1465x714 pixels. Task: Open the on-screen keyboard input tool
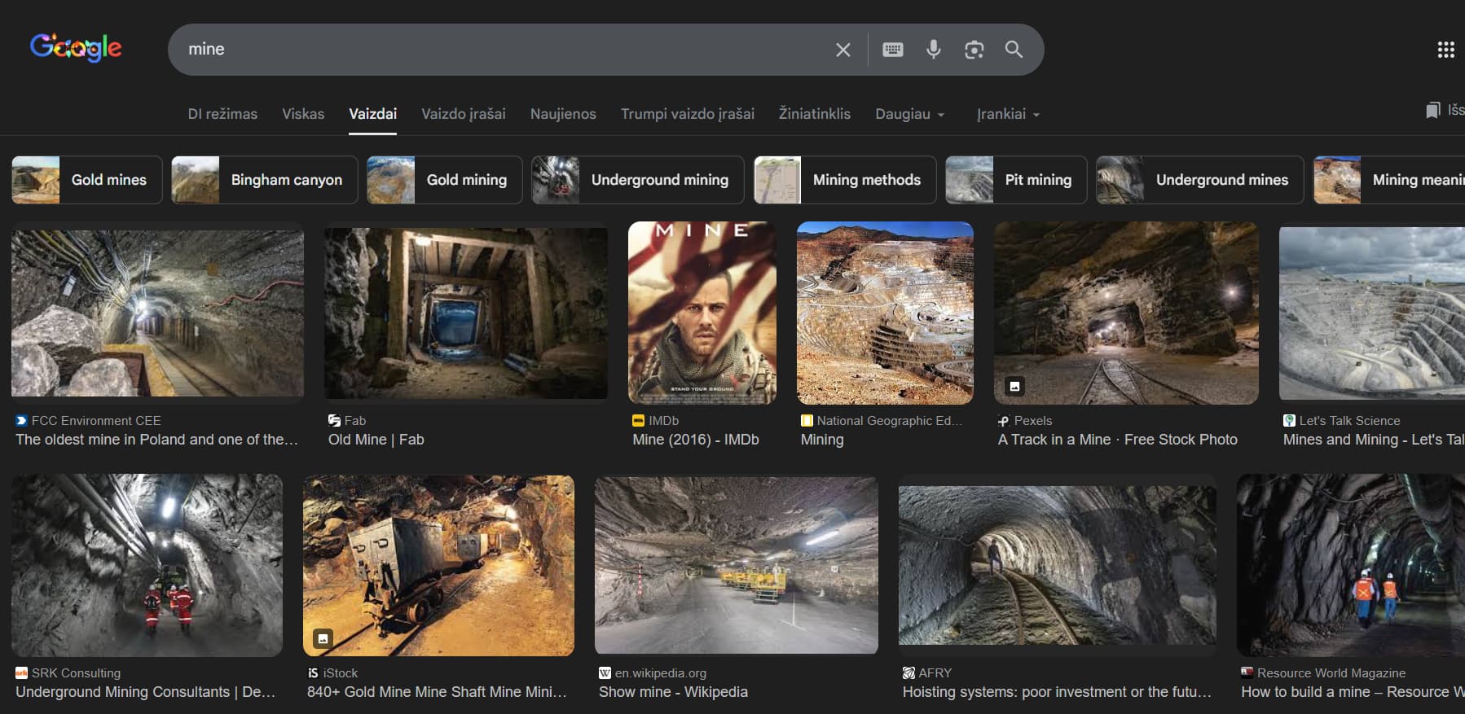pos(892,50)
